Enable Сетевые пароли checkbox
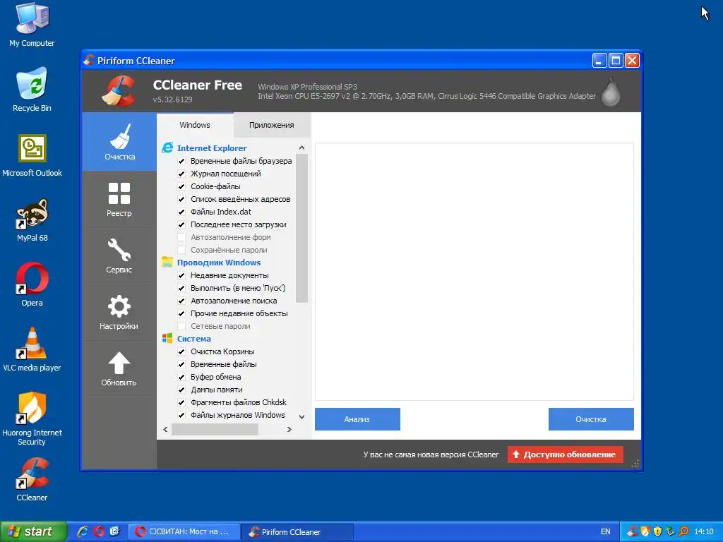Image resolution: width=723 pixels, height=542 pixels. [x=181, y=326]
